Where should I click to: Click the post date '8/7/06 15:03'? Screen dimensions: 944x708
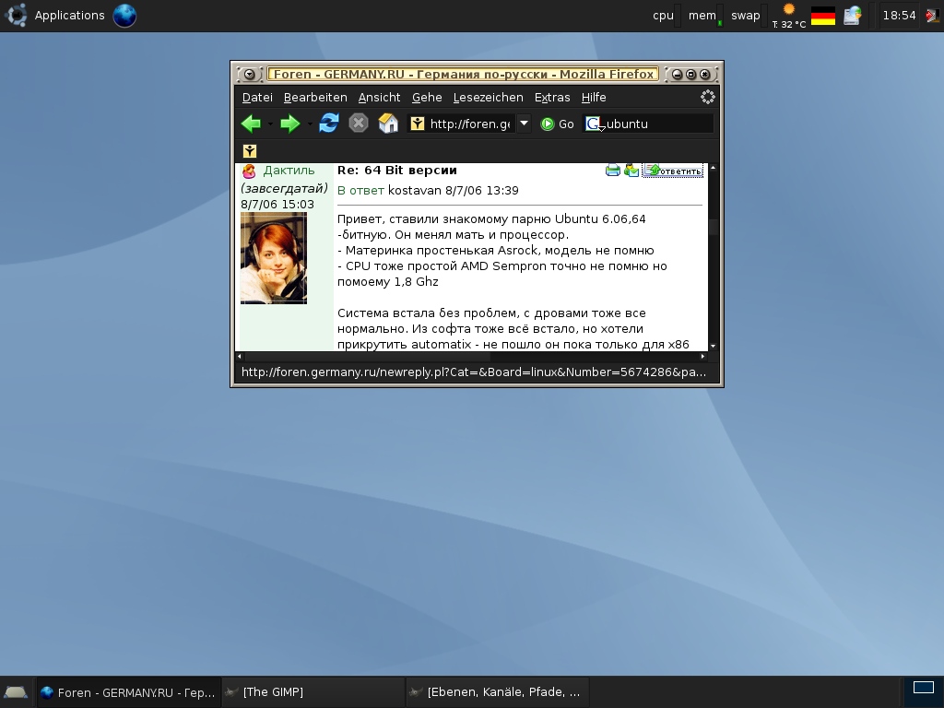[x=277, y=205]
